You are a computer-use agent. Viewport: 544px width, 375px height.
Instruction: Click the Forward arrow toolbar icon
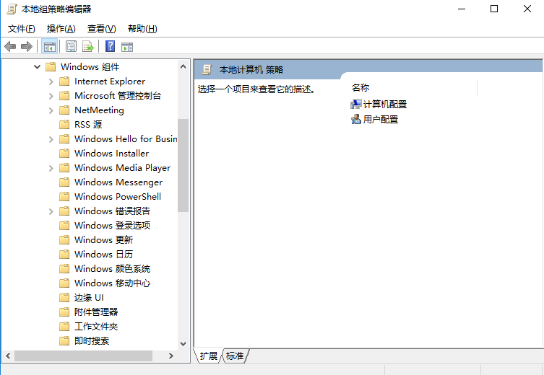point(26,46)
